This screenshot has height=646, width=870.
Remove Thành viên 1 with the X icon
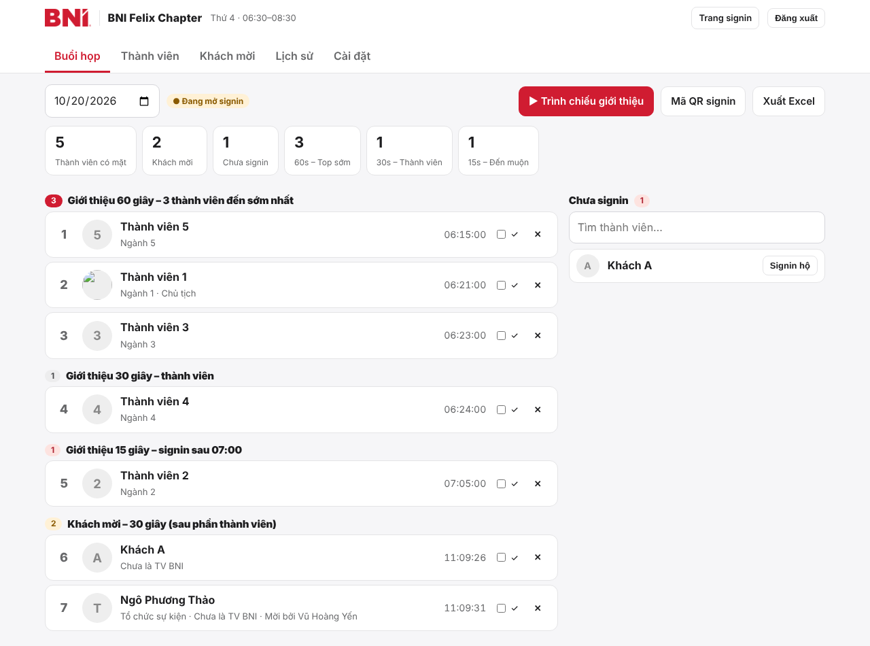tap(538, 285)
